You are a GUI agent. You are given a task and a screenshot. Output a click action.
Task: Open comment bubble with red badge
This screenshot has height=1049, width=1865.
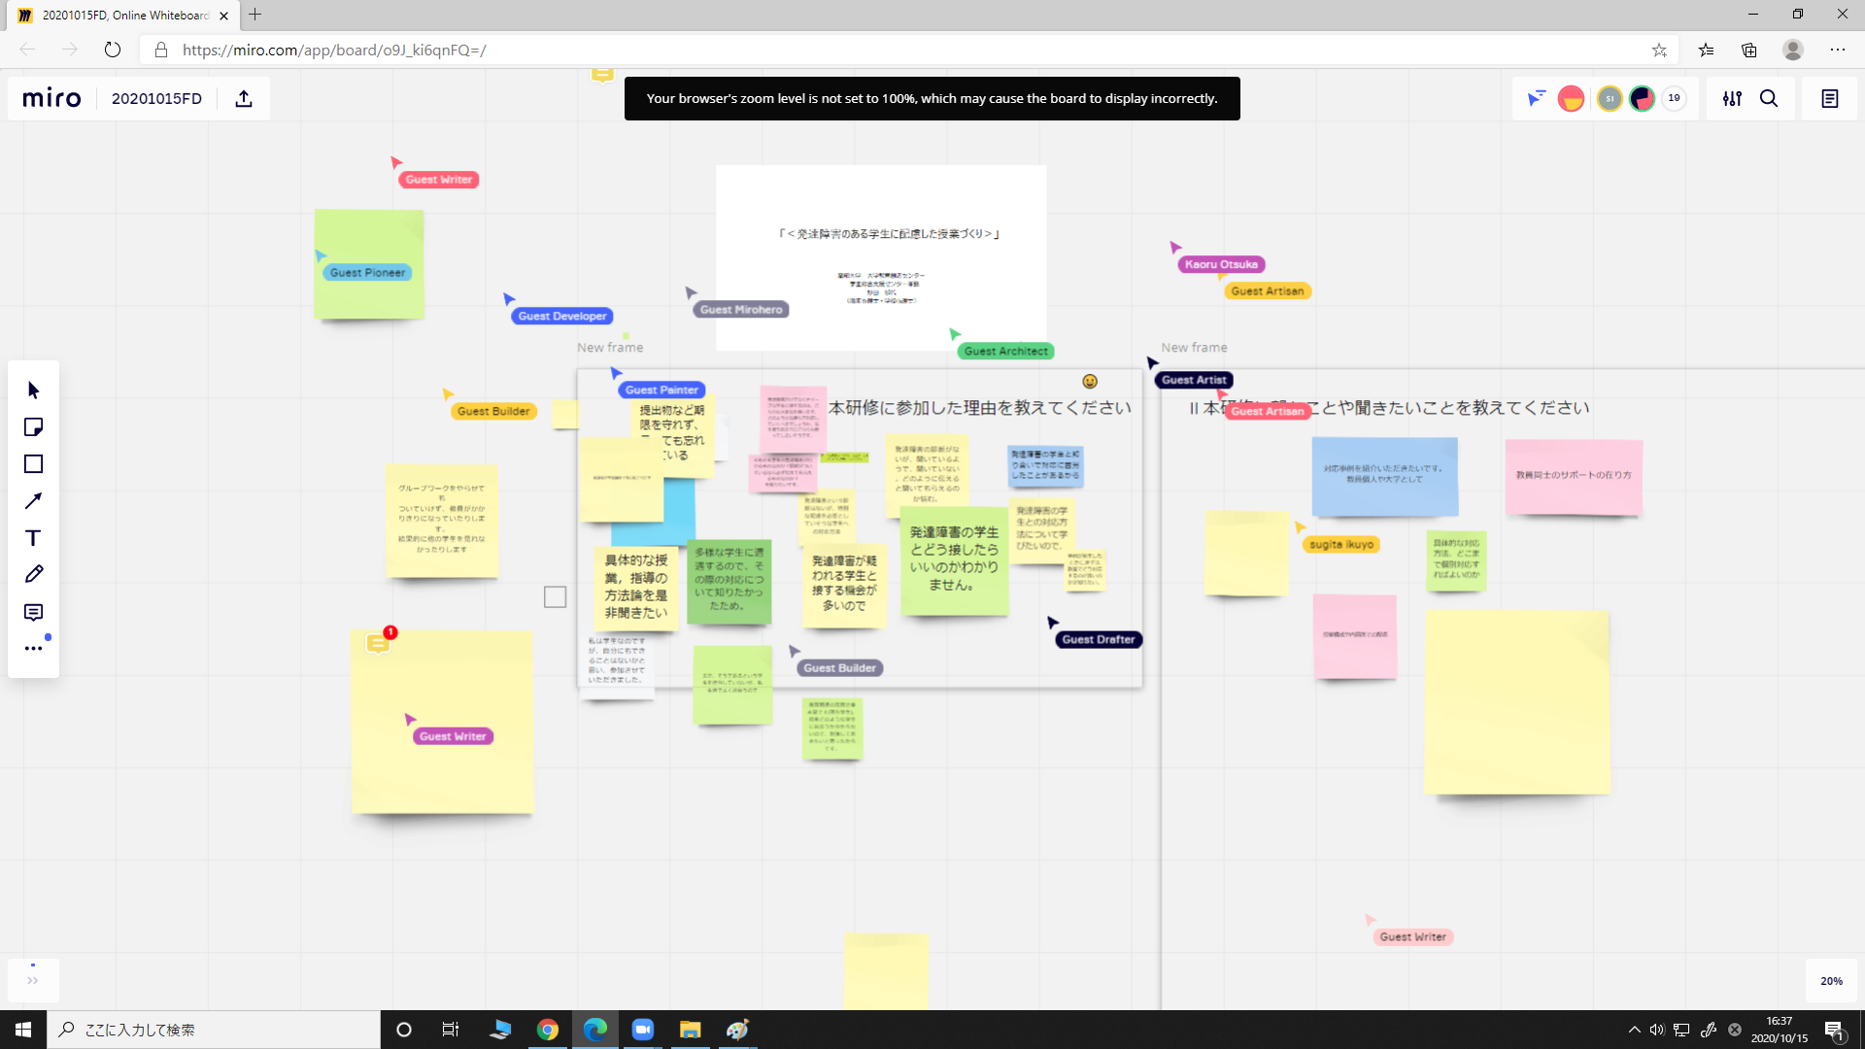(378, 643)
